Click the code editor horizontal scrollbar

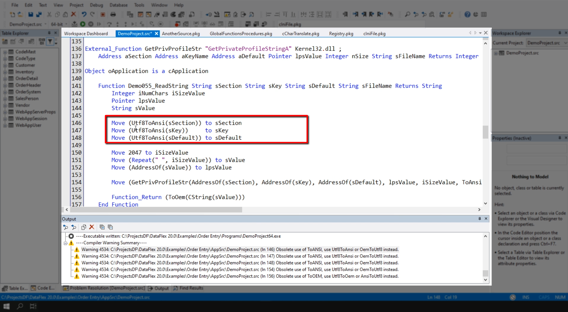(156, 210)
